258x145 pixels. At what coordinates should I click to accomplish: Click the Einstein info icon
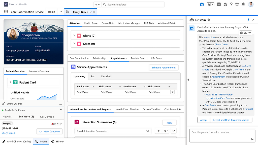point(209,20)
